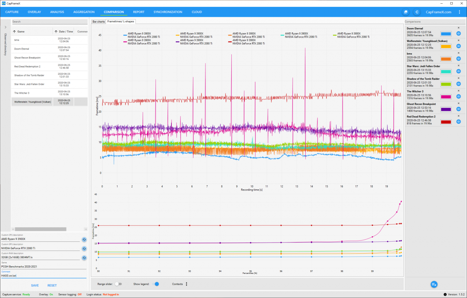Switch to the CAPTURE tab

(x=12, y=12)
